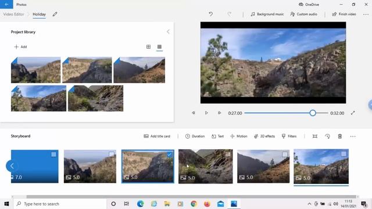Open Task View on the taskbar
The width and height of the screenshot is (372, 209).
click(x=127, y=204)
